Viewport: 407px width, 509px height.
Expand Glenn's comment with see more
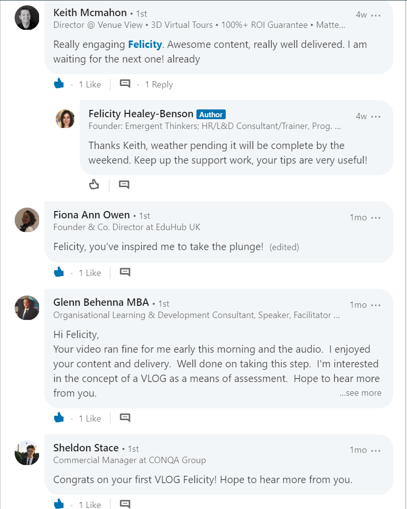pos(360,393)
